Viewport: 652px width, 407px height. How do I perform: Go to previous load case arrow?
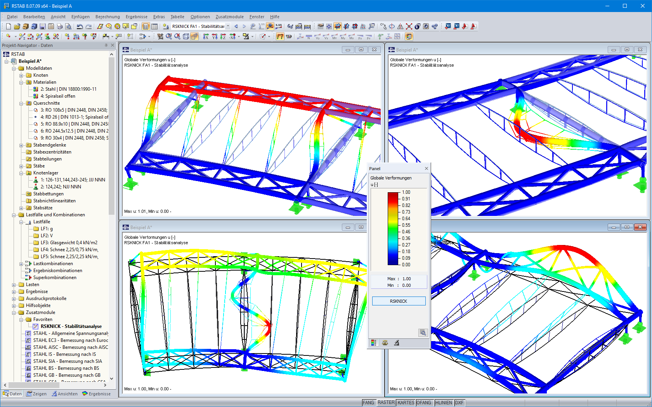coord(236,26)
